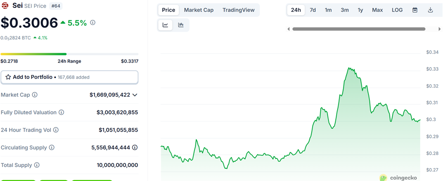
Task: Switch to the Market Cap chart tab
Action: 199,10
